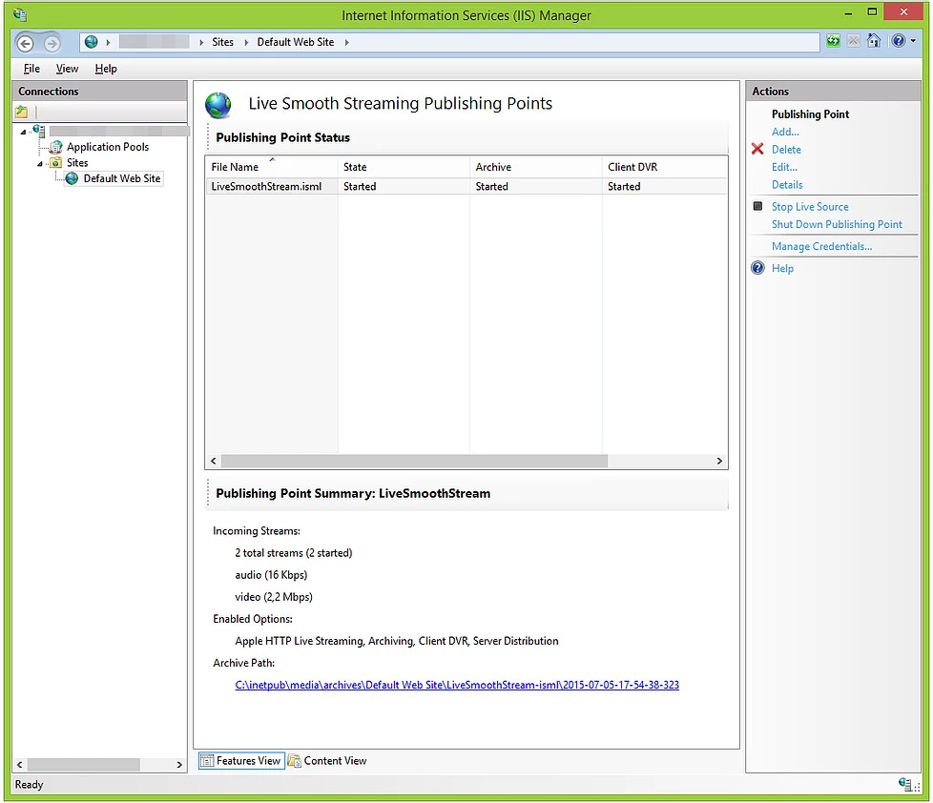Click the Stop loading icon in toolbar

point(853,41)
